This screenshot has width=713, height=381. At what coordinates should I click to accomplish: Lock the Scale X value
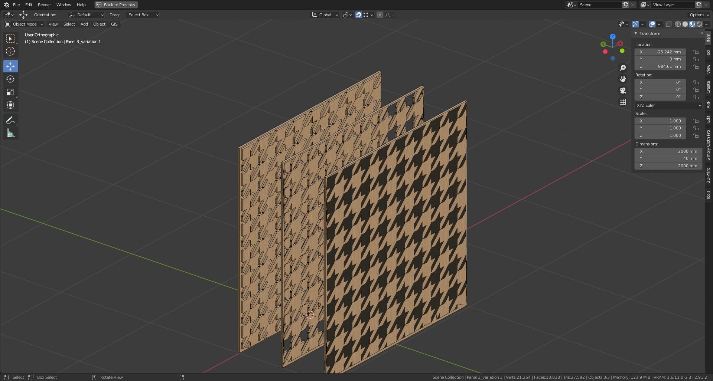pos(696,121)
